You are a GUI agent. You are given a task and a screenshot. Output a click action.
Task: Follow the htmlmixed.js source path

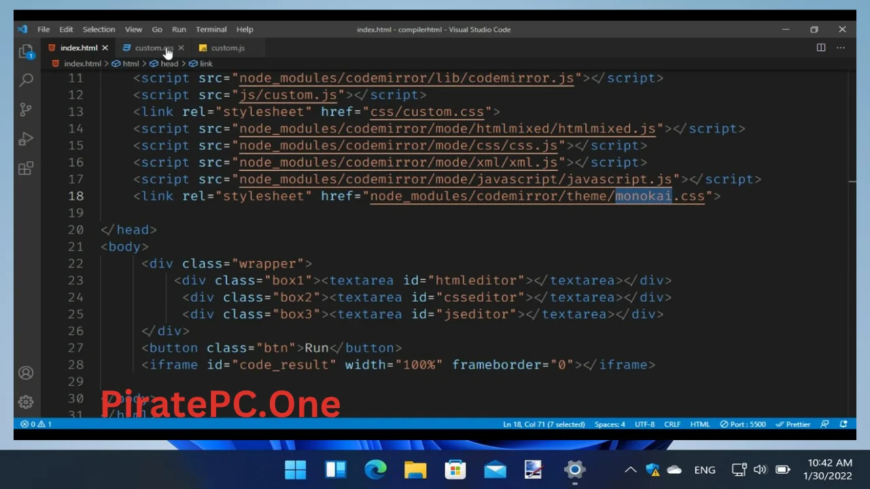point(447,128)
